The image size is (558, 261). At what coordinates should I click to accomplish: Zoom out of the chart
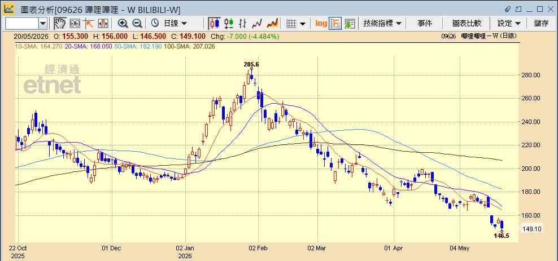coord(137,24)
